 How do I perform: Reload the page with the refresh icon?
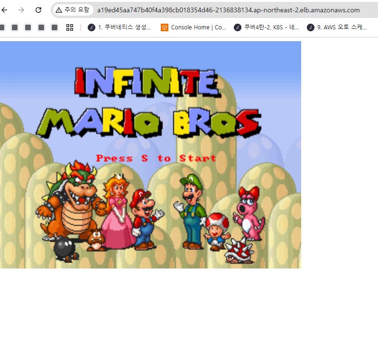(x=38, y=10)
